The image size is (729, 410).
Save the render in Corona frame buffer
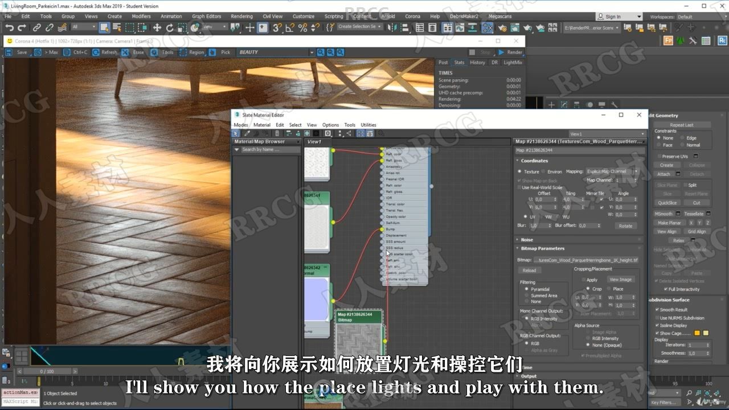[17, 52]
